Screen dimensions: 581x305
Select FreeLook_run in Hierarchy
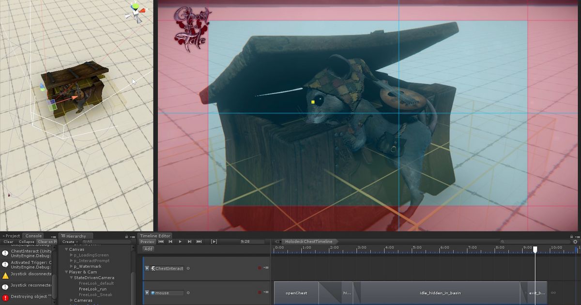[93, 289]
